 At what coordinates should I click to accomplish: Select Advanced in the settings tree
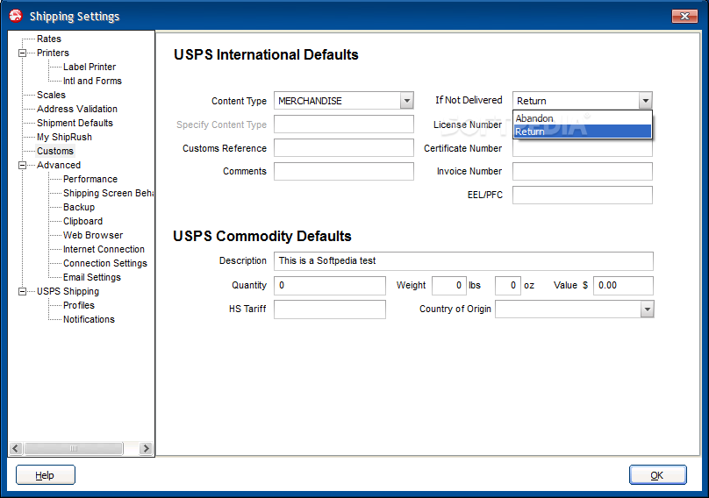pyautogui.click(x=59, y=165)
